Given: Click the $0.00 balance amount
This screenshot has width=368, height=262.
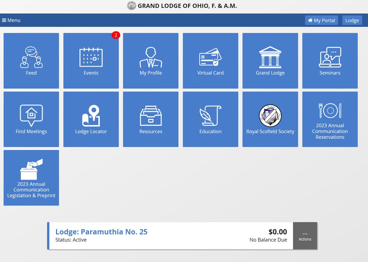Looking at the screenshot, I should (277, 232).
